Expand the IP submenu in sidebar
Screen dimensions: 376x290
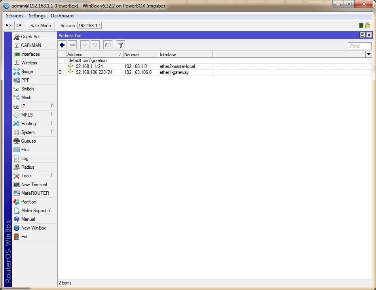pyautogui.click(x=34, y=106)
